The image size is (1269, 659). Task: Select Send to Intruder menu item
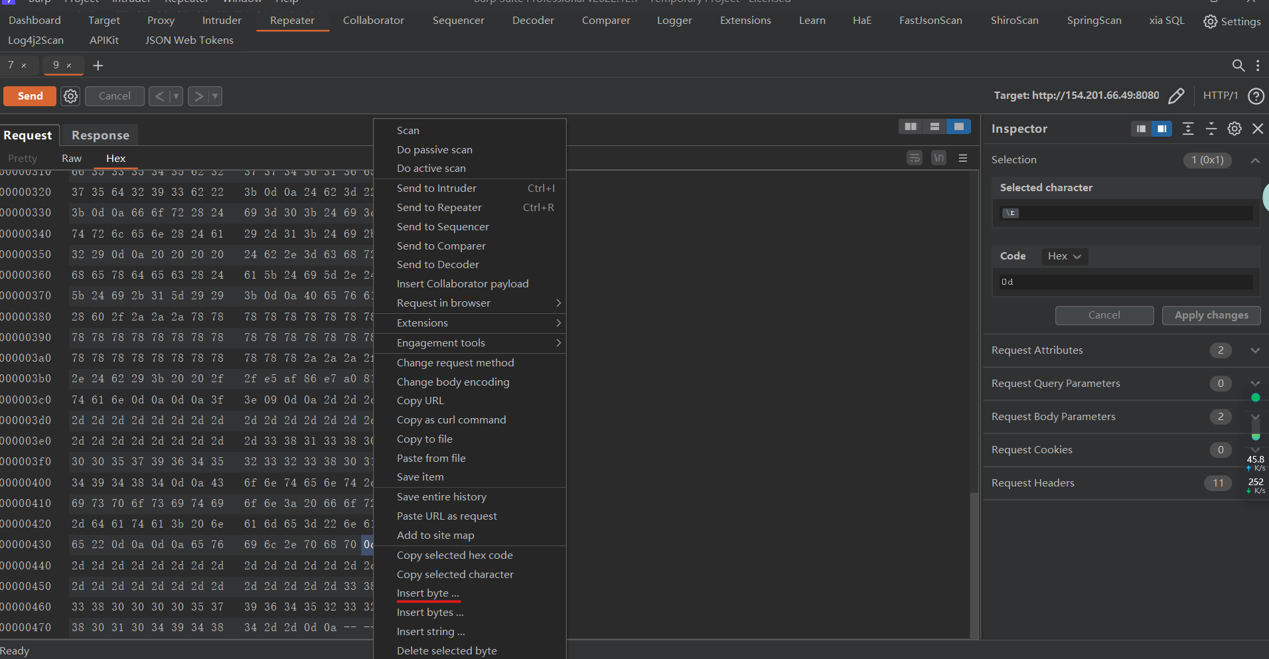pos(470,188)
